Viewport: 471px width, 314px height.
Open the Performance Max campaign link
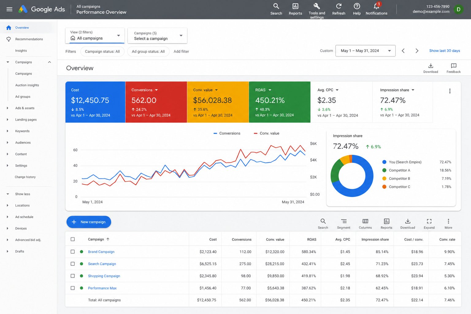coord(102,288)
